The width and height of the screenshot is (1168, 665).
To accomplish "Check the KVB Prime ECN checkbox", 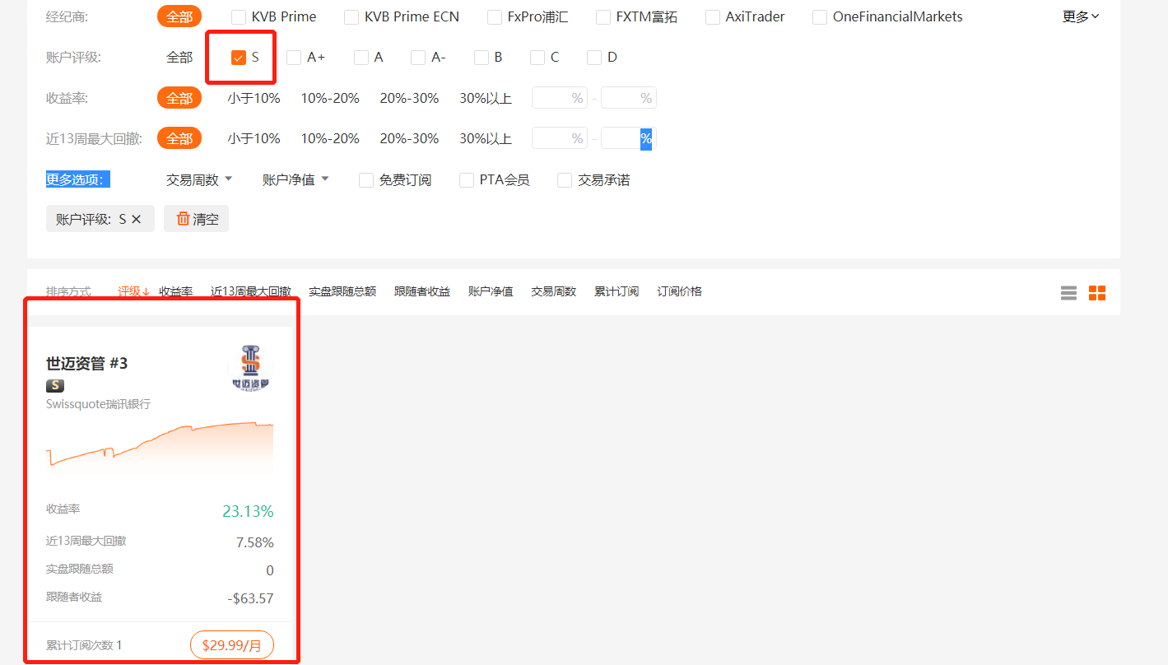I will point(351,17).
